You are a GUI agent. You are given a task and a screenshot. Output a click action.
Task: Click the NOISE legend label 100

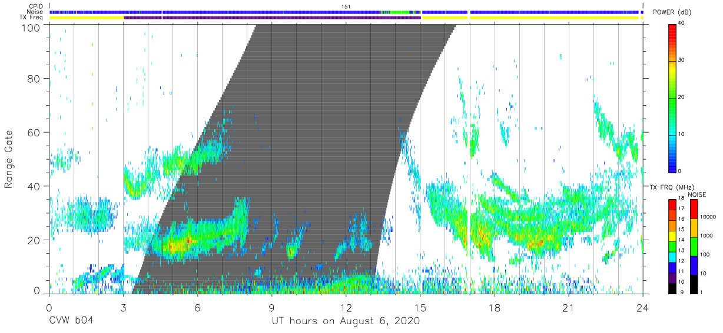[x=705, y=255]
